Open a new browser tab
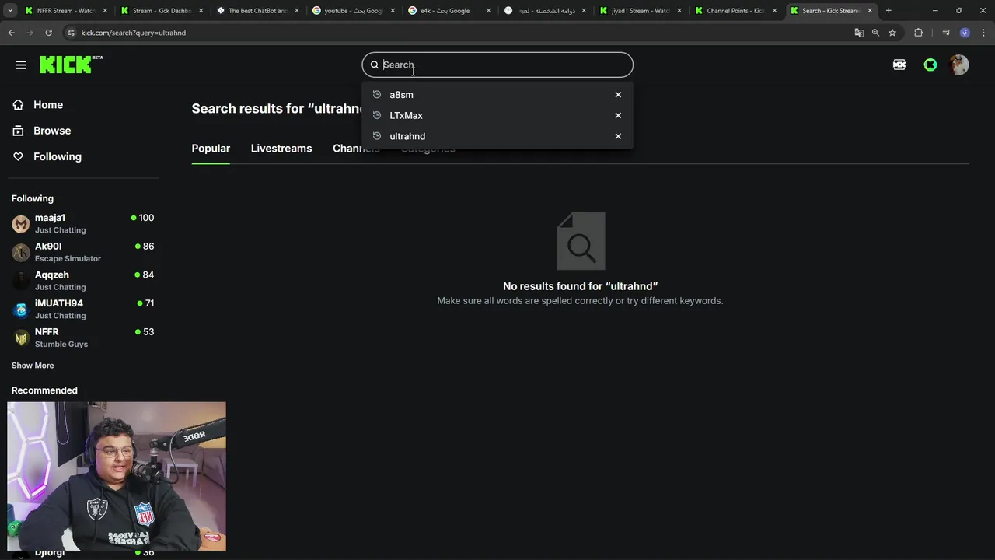The height and width of the screenshot is (560, 995). click(889, 11)
